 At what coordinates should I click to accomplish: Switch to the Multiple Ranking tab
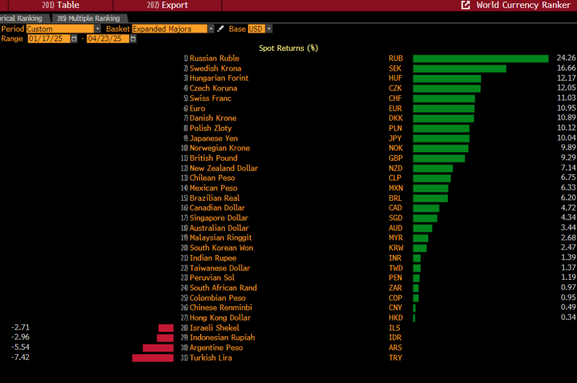[89, 18]
